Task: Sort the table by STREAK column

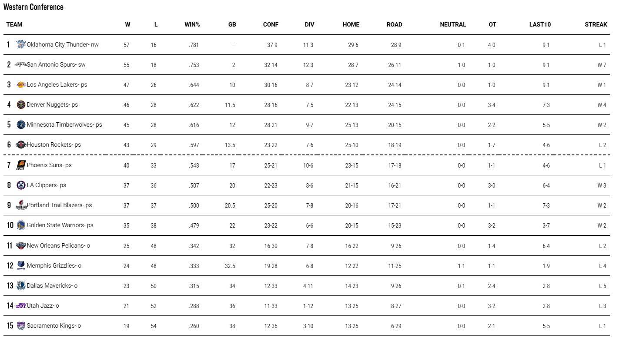Action: coord(596,25)
